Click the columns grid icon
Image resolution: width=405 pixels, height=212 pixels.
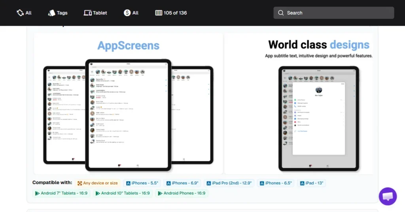coord(159,13)
